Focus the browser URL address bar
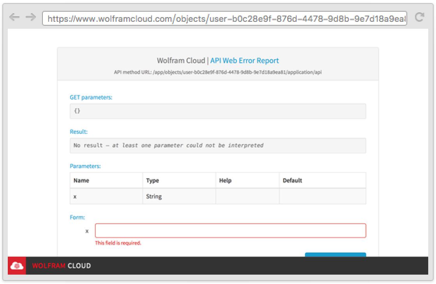This screenshot has height=284, width=436. click(225, 18)
